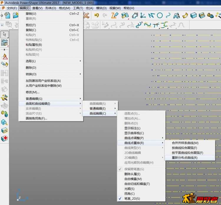Choose 自由模量(M) entry
The width and height of the screenshot is (221, 205).
[141, 179]
